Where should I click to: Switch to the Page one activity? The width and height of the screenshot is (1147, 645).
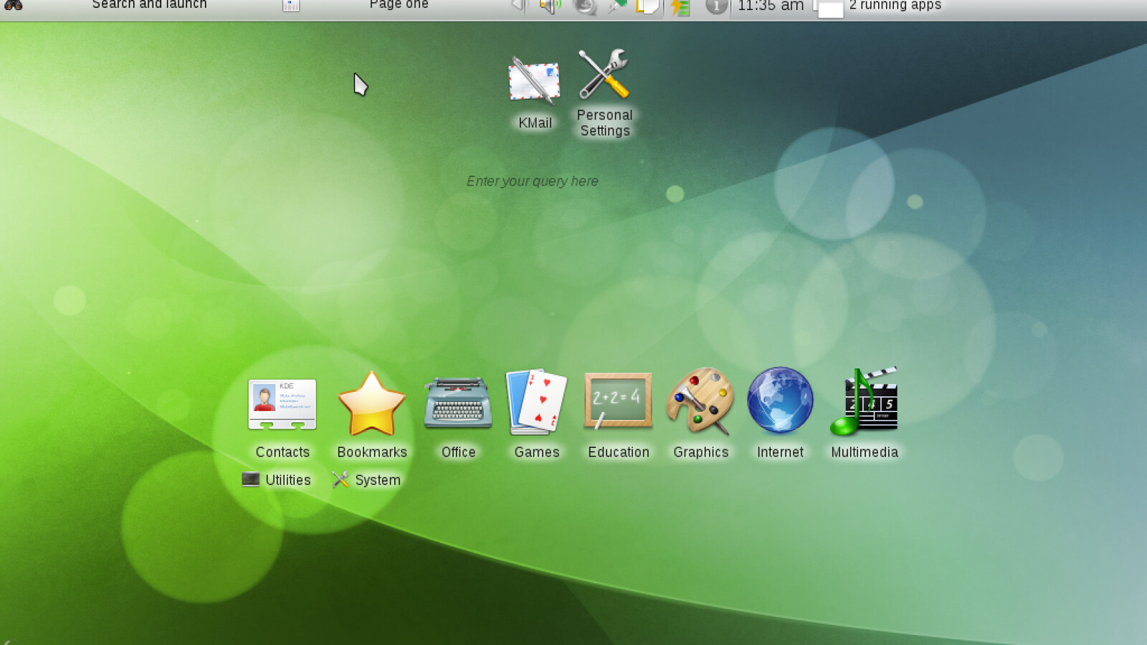tap(399, 6)
